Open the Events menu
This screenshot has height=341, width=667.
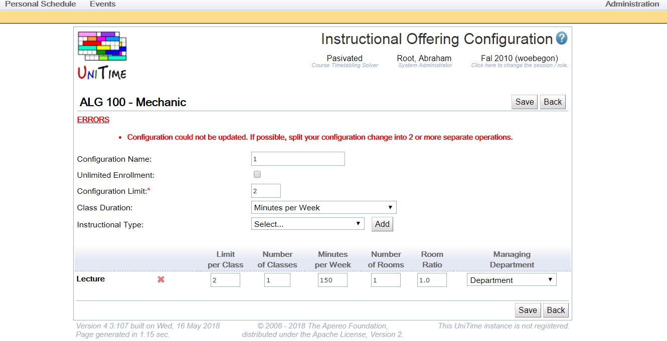(x=102, y=4)
